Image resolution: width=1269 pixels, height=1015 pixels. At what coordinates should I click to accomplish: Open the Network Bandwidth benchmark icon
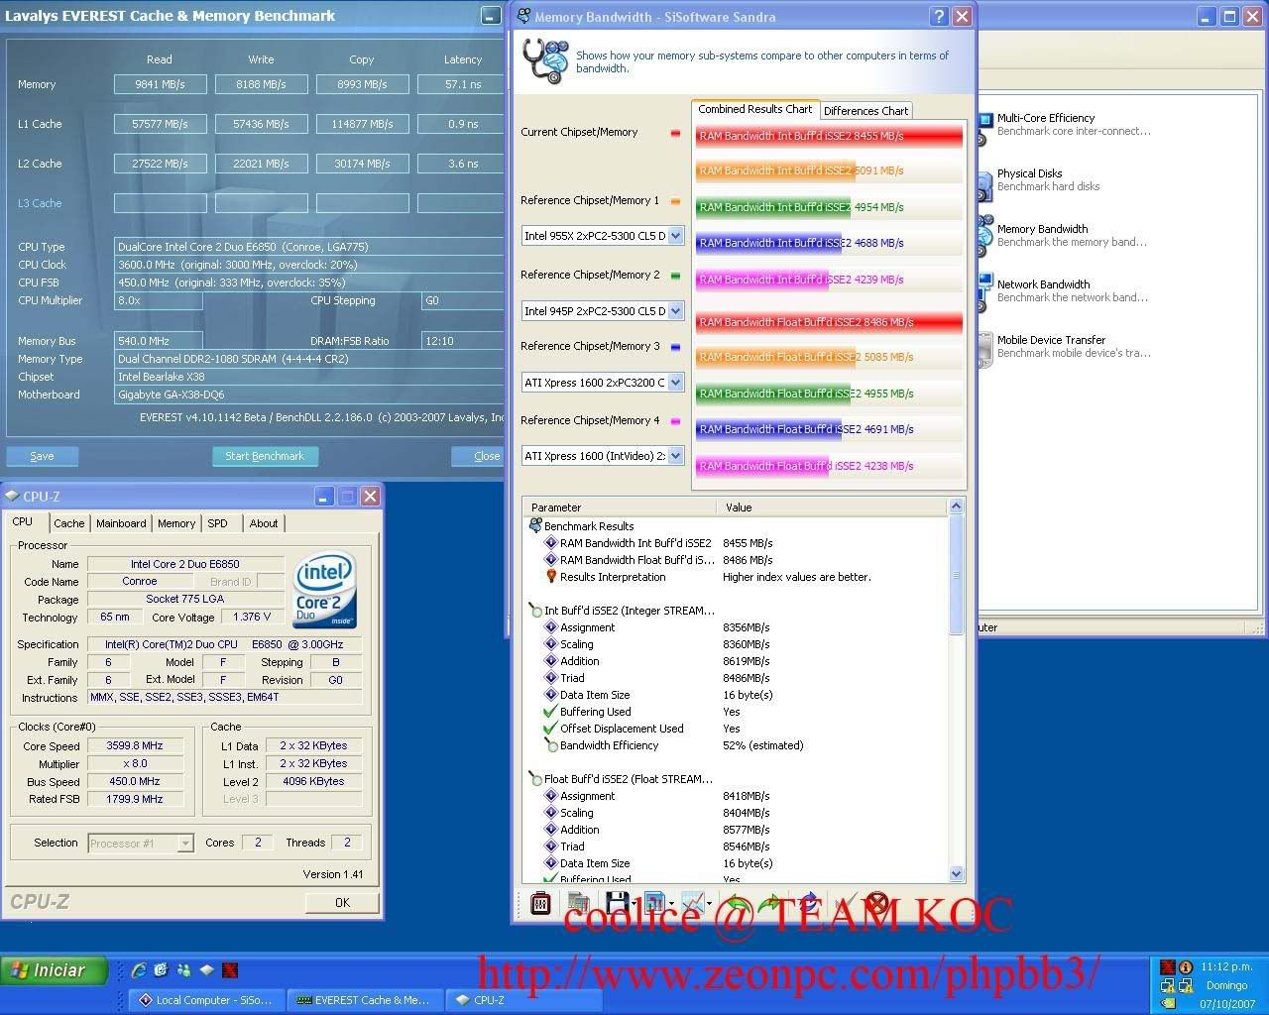tap(984, 291)
